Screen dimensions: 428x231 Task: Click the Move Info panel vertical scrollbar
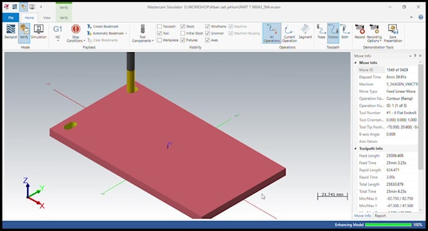(x=420, y=118)
